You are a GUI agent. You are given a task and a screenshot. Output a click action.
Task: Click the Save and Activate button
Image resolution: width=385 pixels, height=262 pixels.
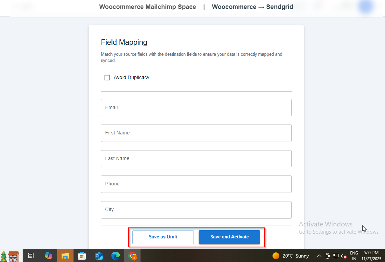229,237
